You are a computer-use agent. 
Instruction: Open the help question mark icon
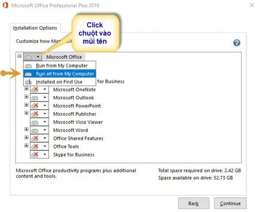(x=237, y=43)
